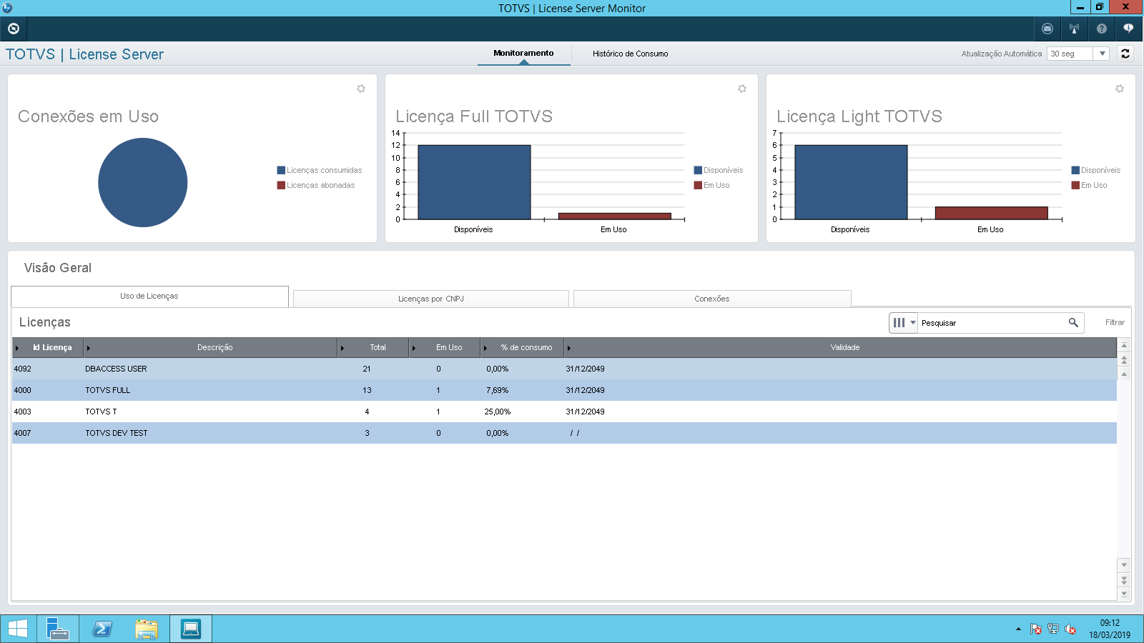Open the question mark help icon

point(1102,29)
